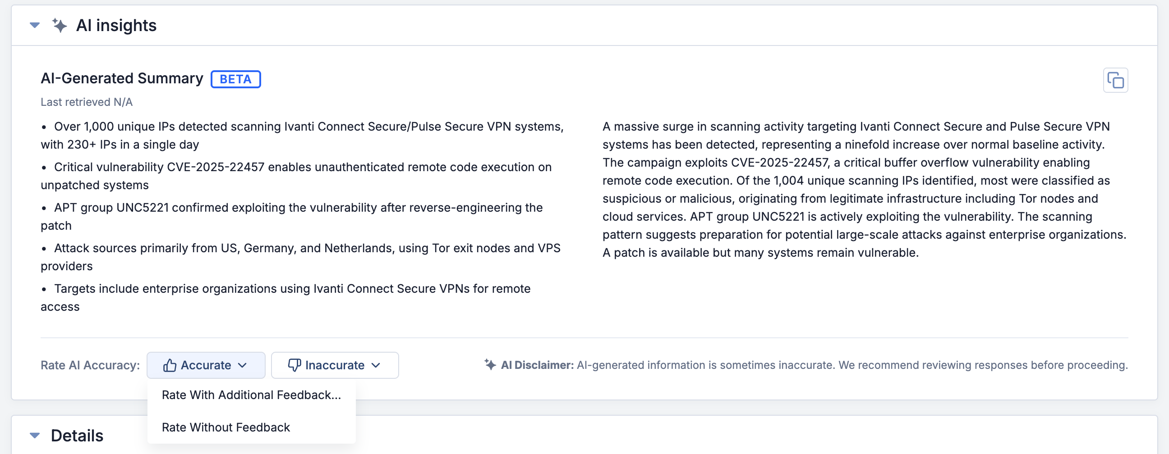The image size is (1169, 454).
Task: Click the Details section triangle icon
Action: (x=34, y=435)
